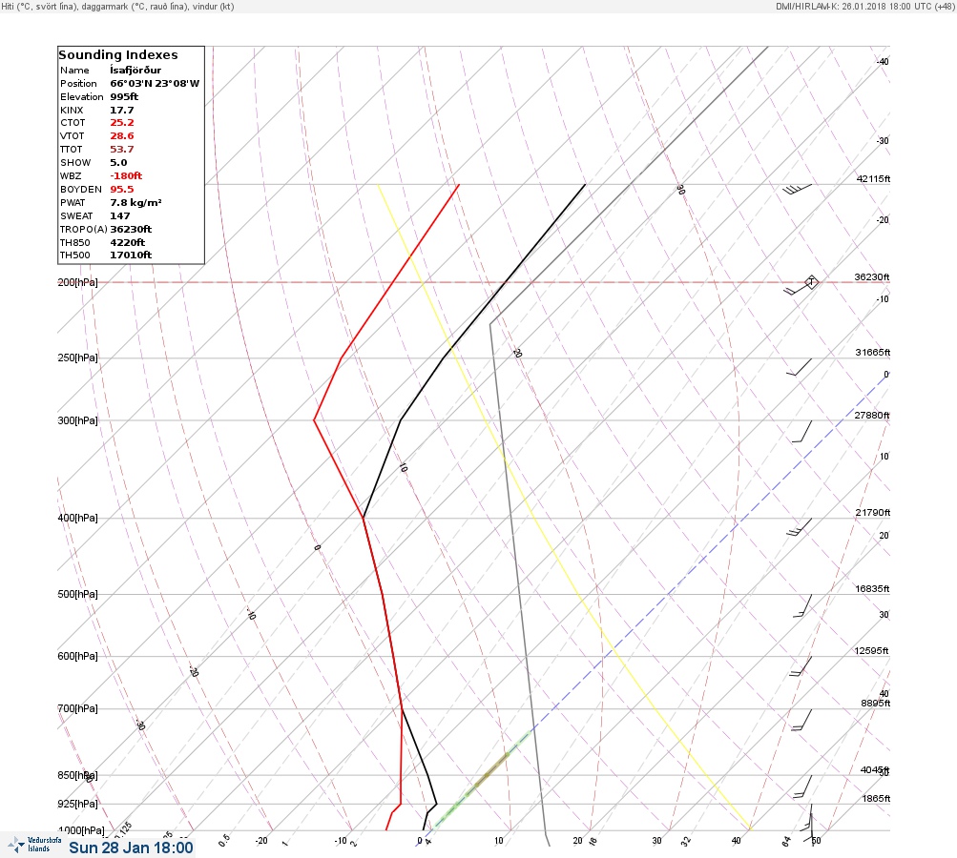The image size is (957, 858).
Task: Click the TH850 value 4220ft
Action: 128,243
